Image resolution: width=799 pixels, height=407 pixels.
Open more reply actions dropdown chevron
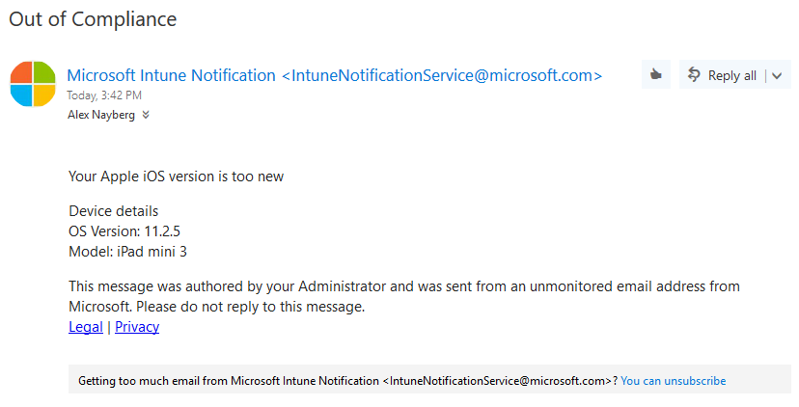(777, 76)
